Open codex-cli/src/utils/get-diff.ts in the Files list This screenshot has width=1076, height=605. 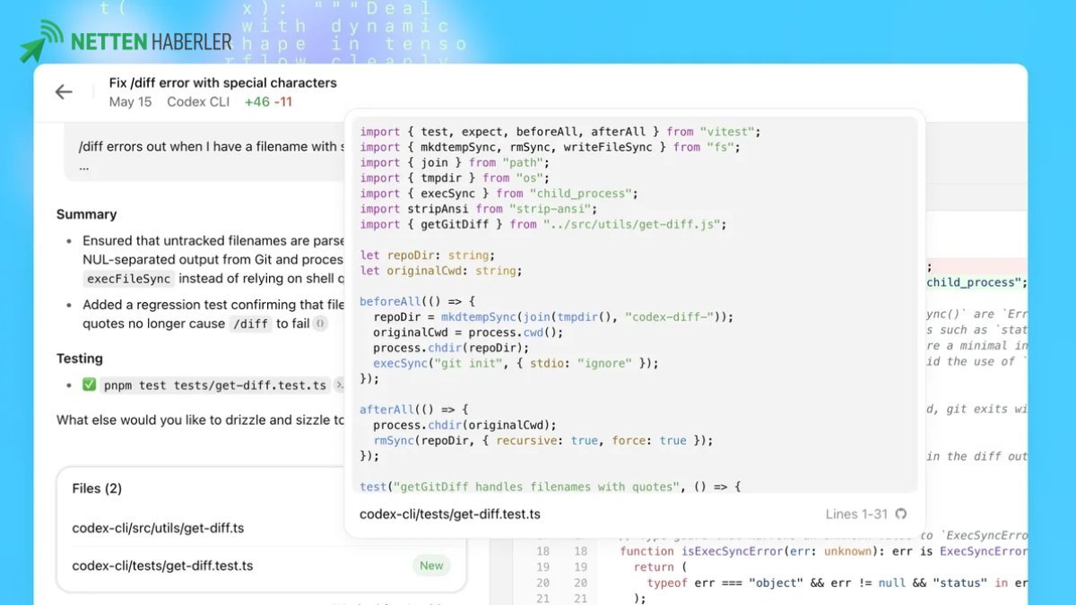pyautogui.click(x=158, y=528)
